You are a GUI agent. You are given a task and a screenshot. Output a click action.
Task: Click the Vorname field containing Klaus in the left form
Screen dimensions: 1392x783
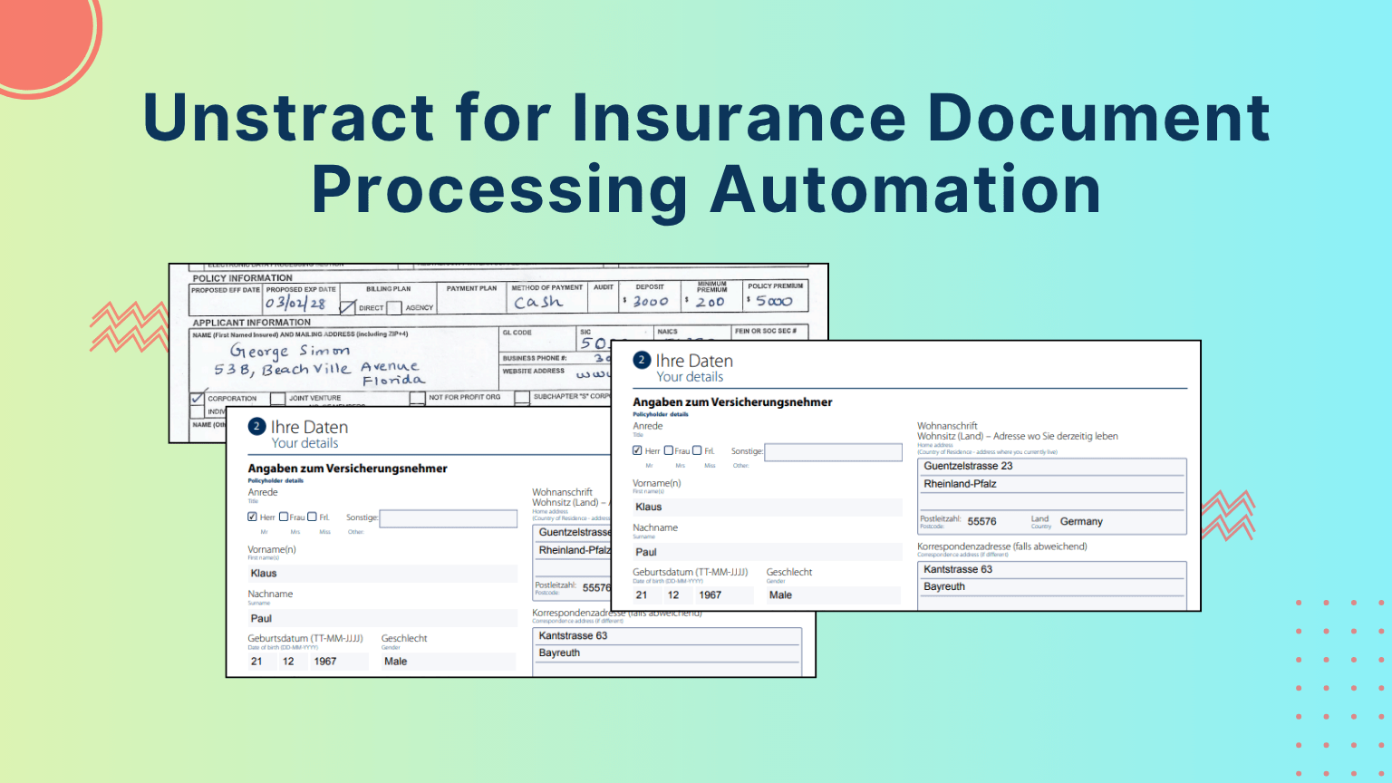tap(381, 574)
